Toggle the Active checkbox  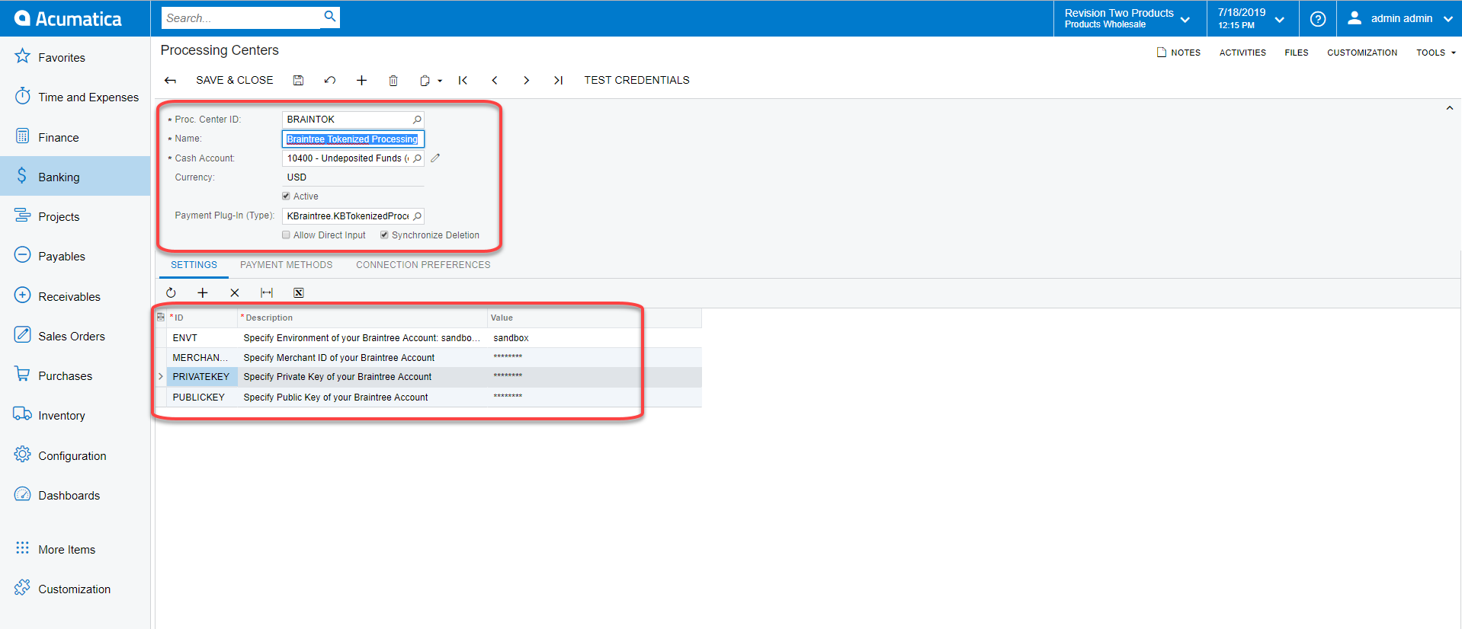[287, 196]
